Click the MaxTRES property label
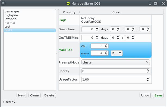The height and width of the screenshot is (107, 167). pos(65,50)
